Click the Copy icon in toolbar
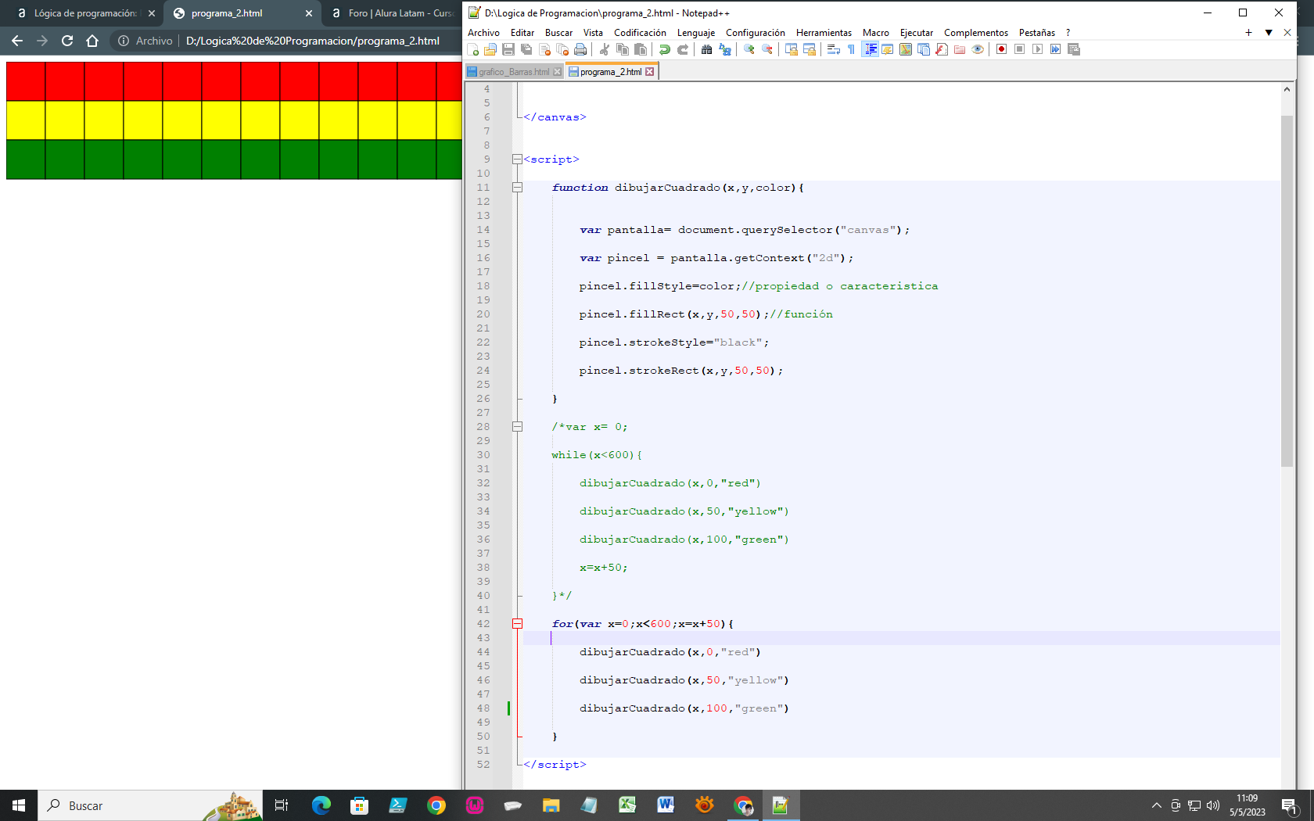 coord(623,49)
